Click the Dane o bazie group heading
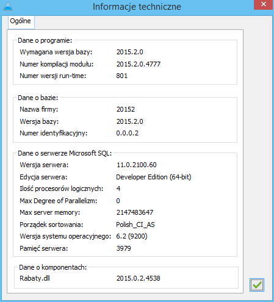Image resolution: width=274 pixels, height=302 pixels. point(38,98)
